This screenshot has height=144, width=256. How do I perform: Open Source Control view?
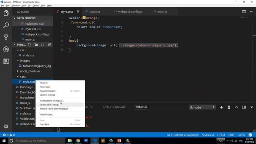(6, 37)
